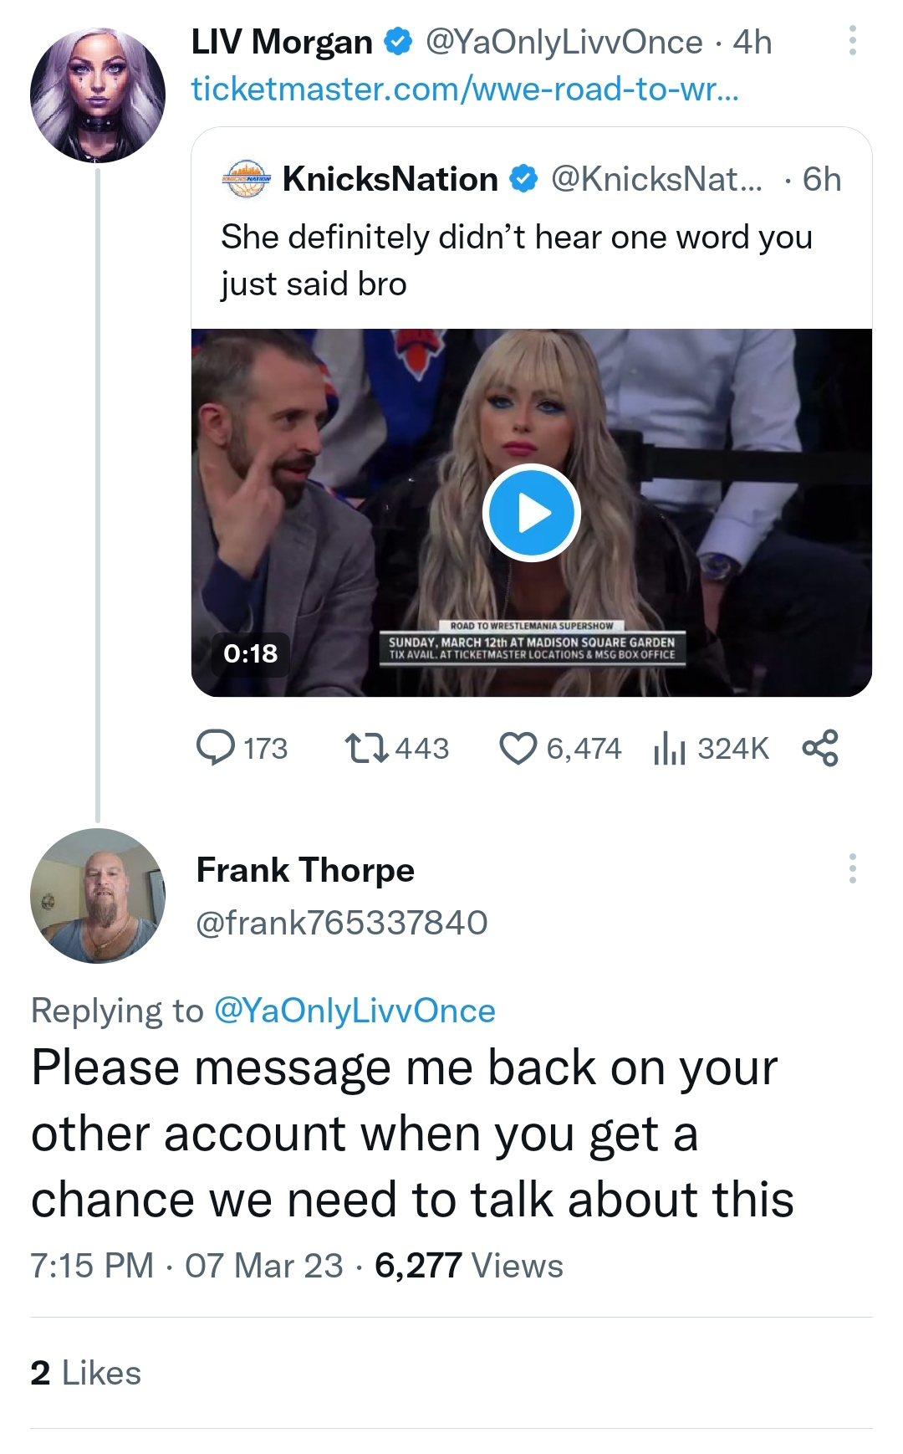Tap KnicksNation logo avatar
Screen dimensions: 903x1454
[247, 179]
